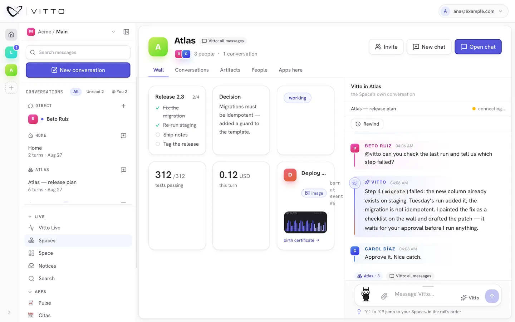The width and height of the screenshot is (515, 322).
Task: Click the working status pill
Action: (x=298, y=98)
